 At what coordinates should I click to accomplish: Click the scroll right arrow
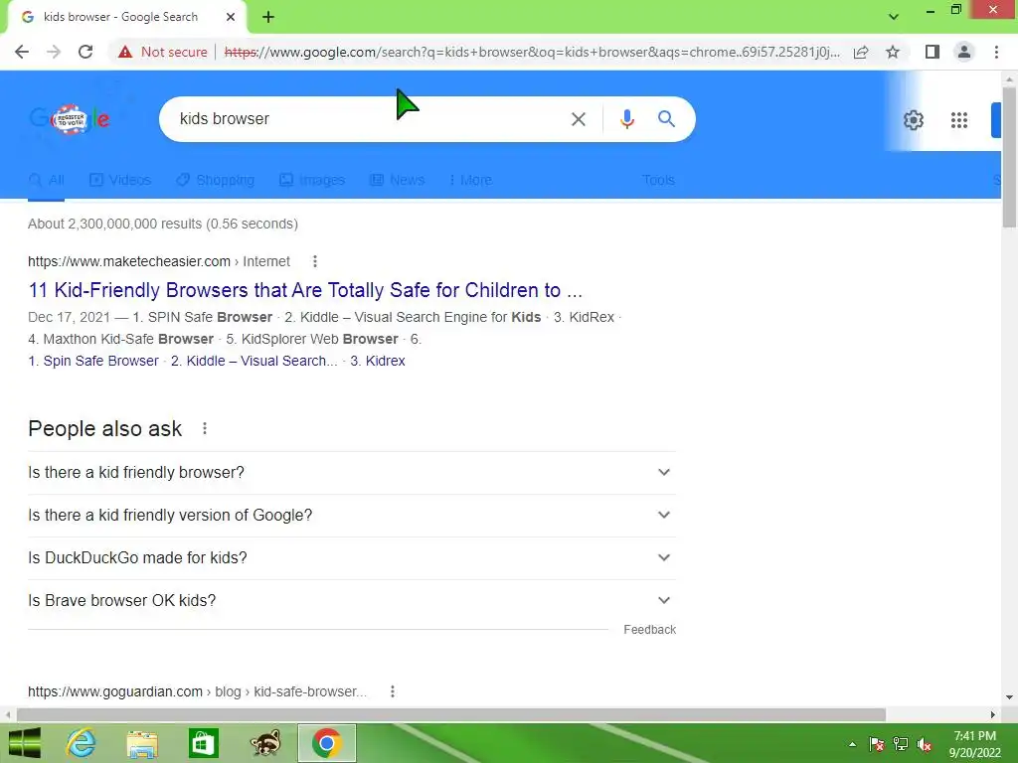[x=993, y=714]
